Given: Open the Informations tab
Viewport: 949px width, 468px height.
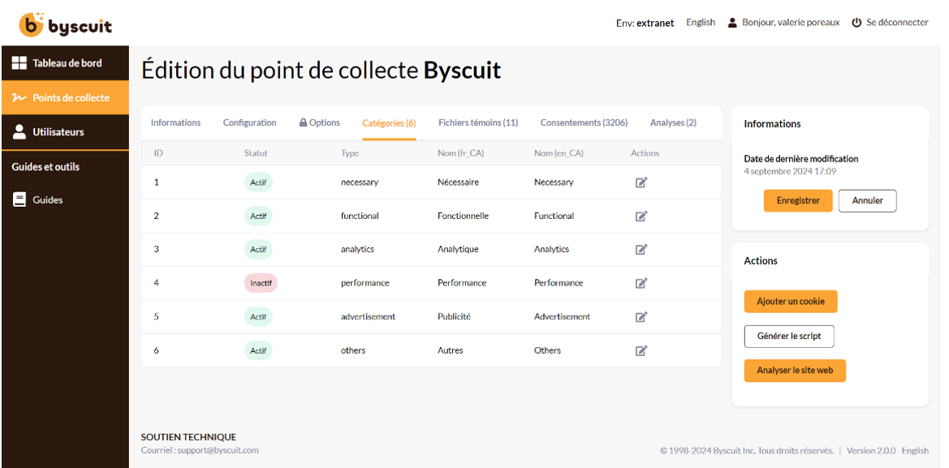Looking at the screenshot, I should pyautogui.click(x=175, y=122).
